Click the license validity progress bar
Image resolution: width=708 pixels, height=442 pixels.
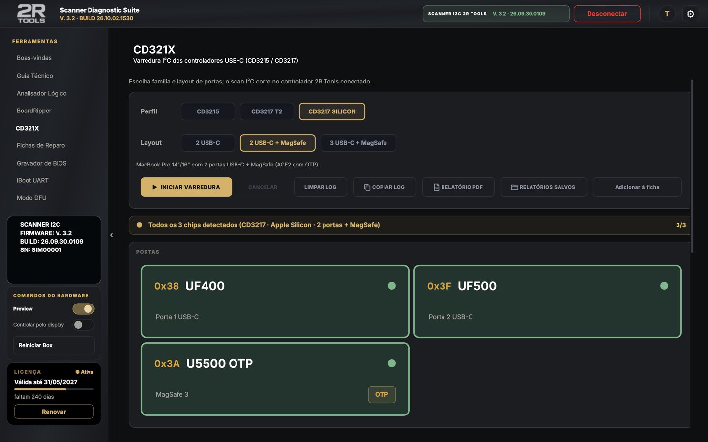tap(54, 389)
